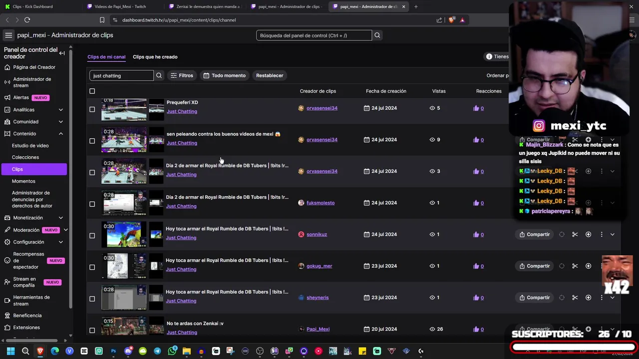Select checkbox for sheyneris clip row
This screenshot has height=359, width=639.
(x=92, y=299)
